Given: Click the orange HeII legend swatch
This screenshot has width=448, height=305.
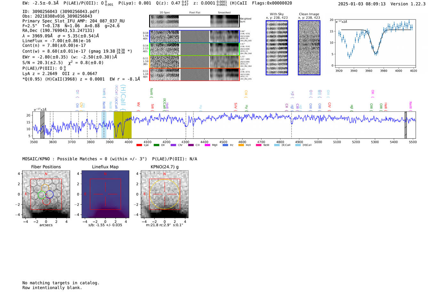Looking at the screenshot, I should tap(241, 145).
